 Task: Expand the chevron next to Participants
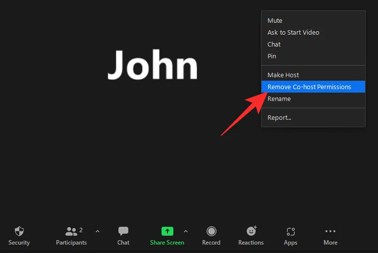pyautogui.click(x=98, y=231)
